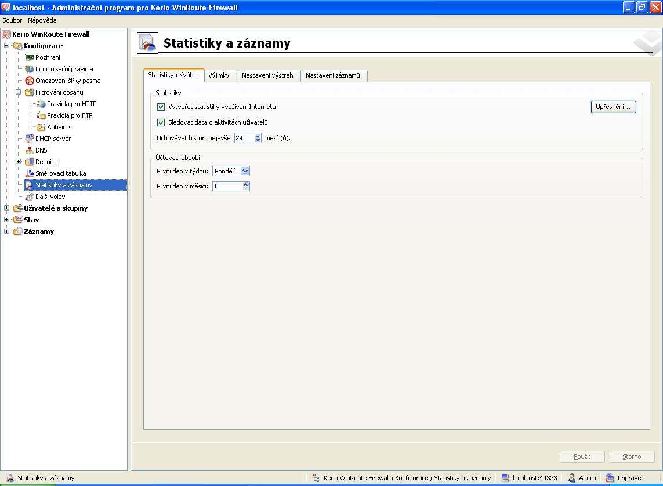This screenshot has width=663, height=486.
Task: Increase history months spinner value
Action: click(258, 136)
